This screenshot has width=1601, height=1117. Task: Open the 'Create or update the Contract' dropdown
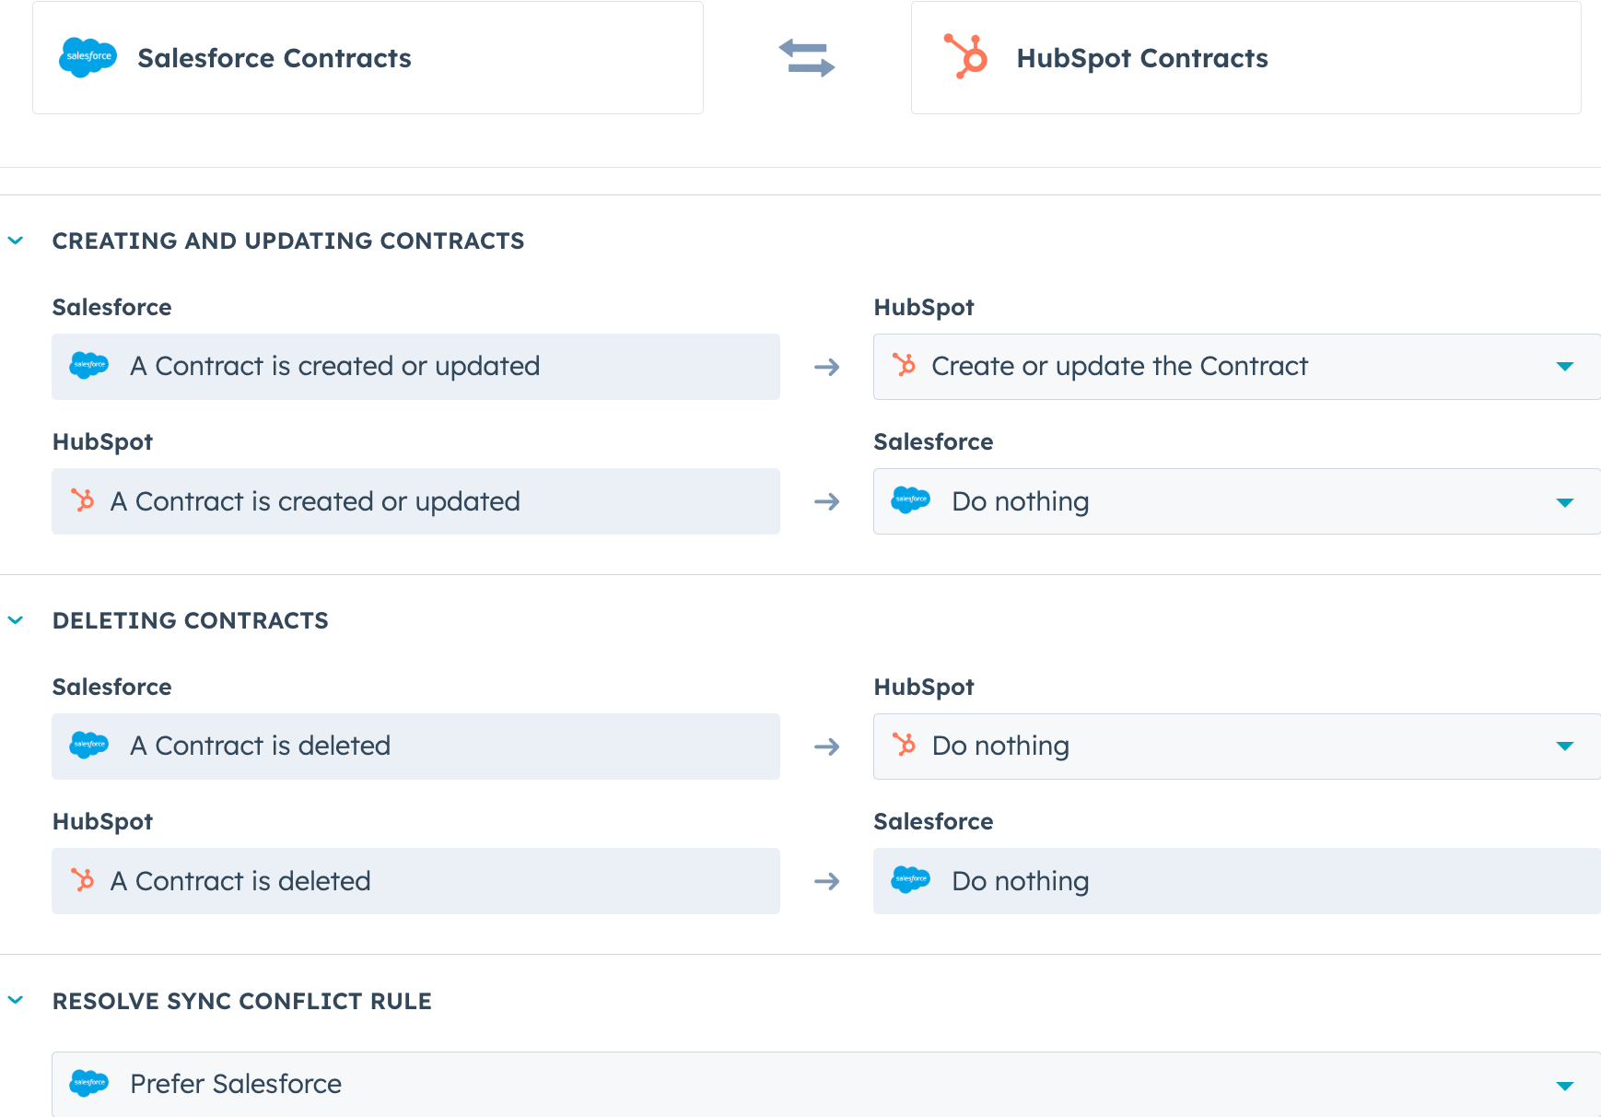[1566, 366]
